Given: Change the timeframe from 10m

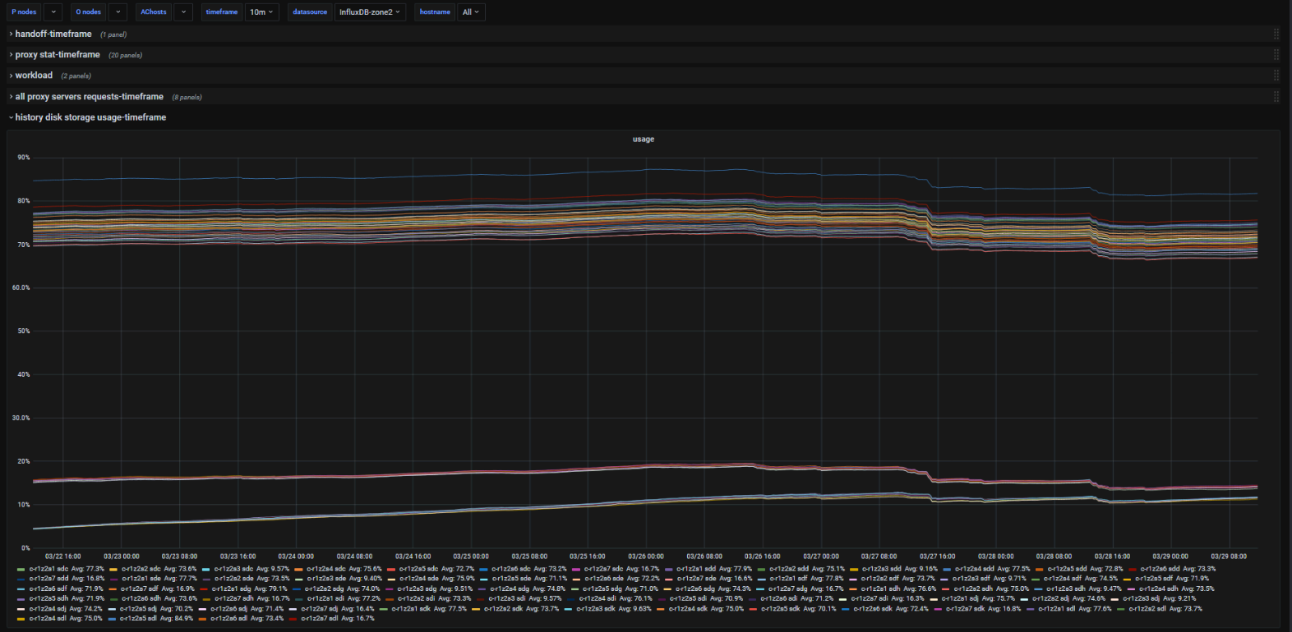Looking at the screenshot, I should [x=262, y=12].
